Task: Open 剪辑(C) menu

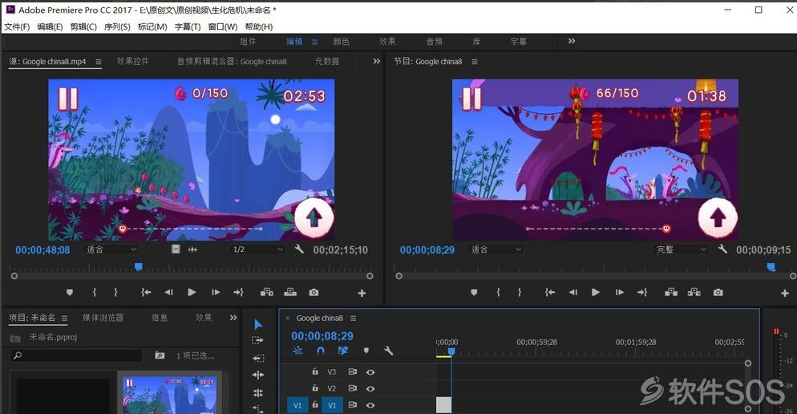Action: point(83,26)
